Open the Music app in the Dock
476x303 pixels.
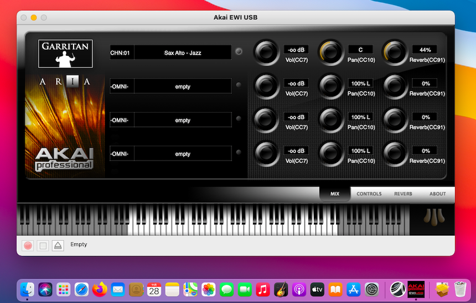pos(263,289)
